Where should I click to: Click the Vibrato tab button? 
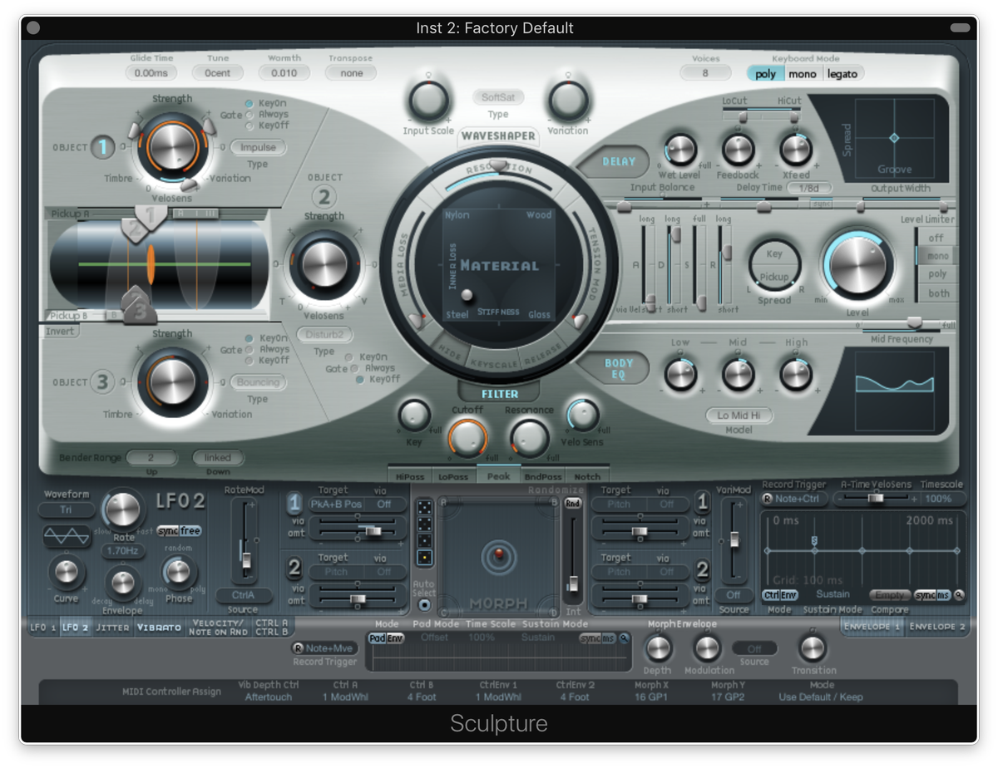click(x=159, y=628)
